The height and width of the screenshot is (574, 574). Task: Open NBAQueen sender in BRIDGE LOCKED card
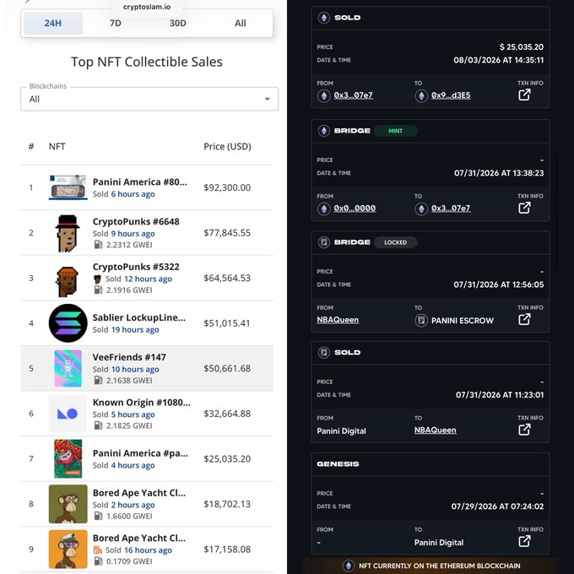(338, 320)
